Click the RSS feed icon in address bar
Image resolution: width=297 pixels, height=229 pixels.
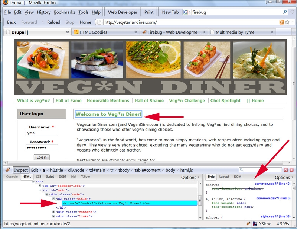282,22
